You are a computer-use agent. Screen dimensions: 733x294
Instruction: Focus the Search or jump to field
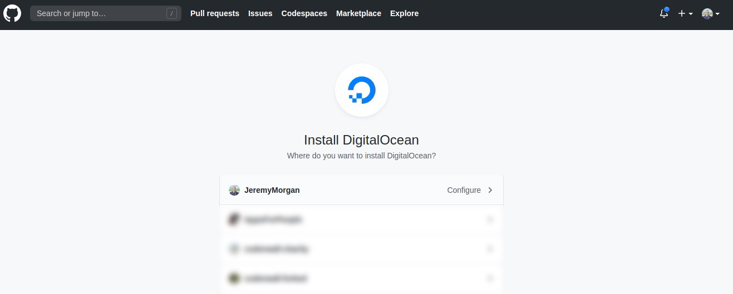[106, 13]
